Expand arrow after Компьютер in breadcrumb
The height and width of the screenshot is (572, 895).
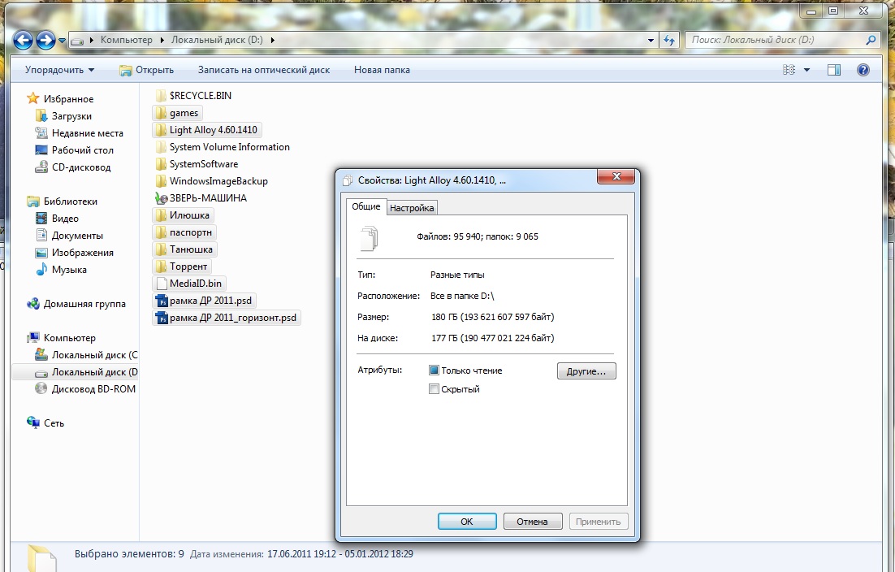pyautogui.click(x=162, y=40)
